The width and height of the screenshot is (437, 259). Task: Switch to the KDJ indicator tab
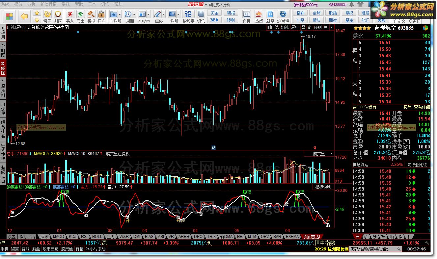click(72, 237)
